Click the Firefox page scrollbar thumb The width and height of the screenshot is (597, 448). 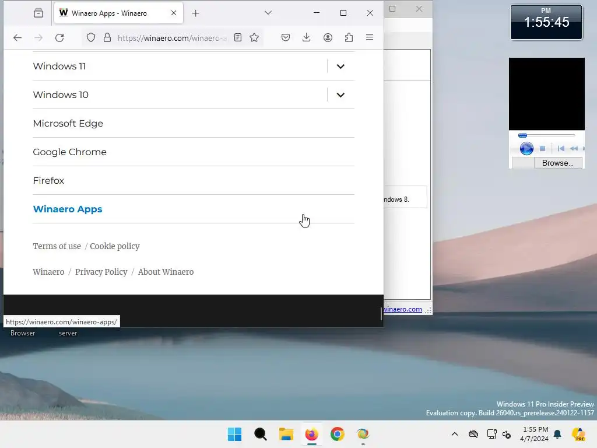point(381,313)
